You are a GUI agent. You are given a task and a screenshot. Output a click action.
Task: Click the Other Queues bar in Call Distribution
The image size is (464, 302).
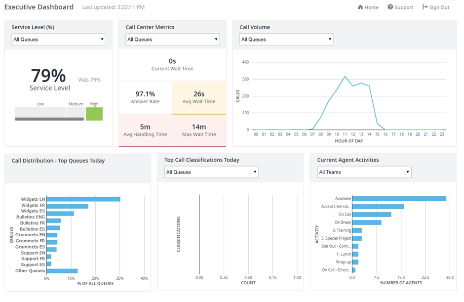pos(62,270)
